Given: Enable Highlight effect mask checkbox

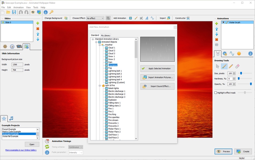Looking at the screenshot, I should click(216, 93).
